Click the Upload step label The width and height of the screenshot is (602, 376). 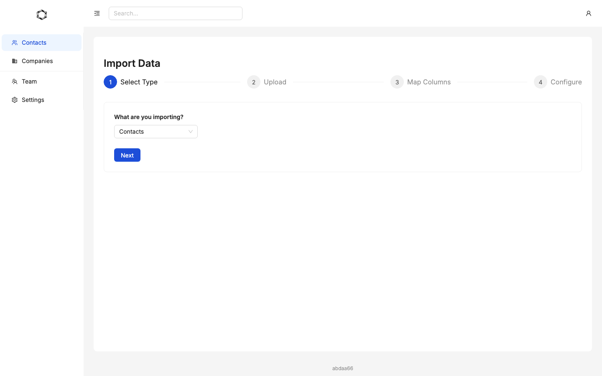pyautogui.click(x=275, y=82)
